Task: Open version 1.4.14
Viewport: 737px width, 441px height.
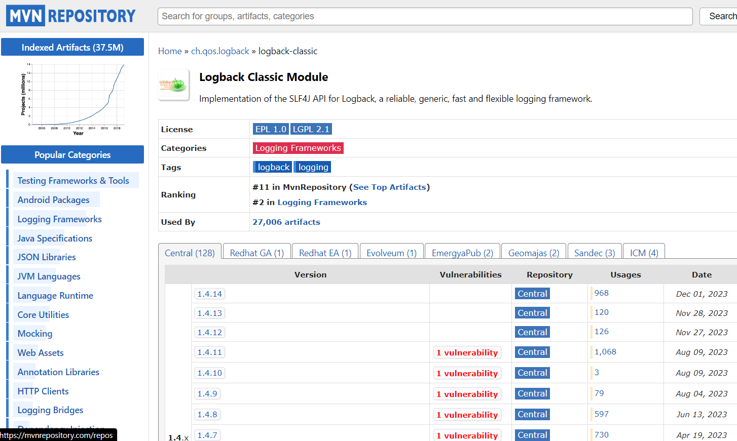Action: click(x=210, y=294)
